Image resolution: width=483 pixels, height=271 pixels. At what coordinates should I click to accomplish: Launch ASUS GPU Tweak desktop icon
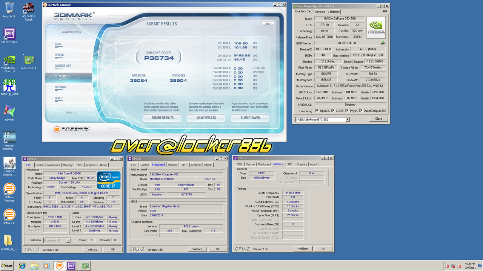[28, 12]
